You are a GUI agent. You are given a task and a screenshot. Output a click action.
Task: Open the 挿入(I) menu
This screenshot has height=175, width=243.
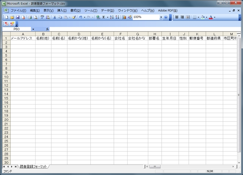click(x=62, y=11)
